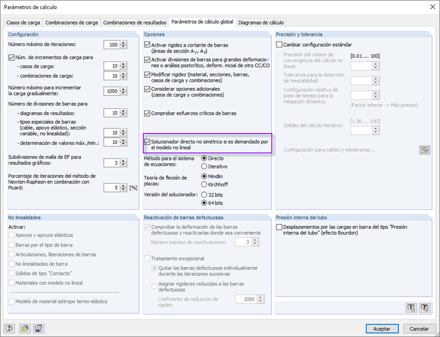The height and width of the screenshot is (337, 440).
Task: Switch to Combinaciones de carga tab
Action: click(x=72, y=23)
